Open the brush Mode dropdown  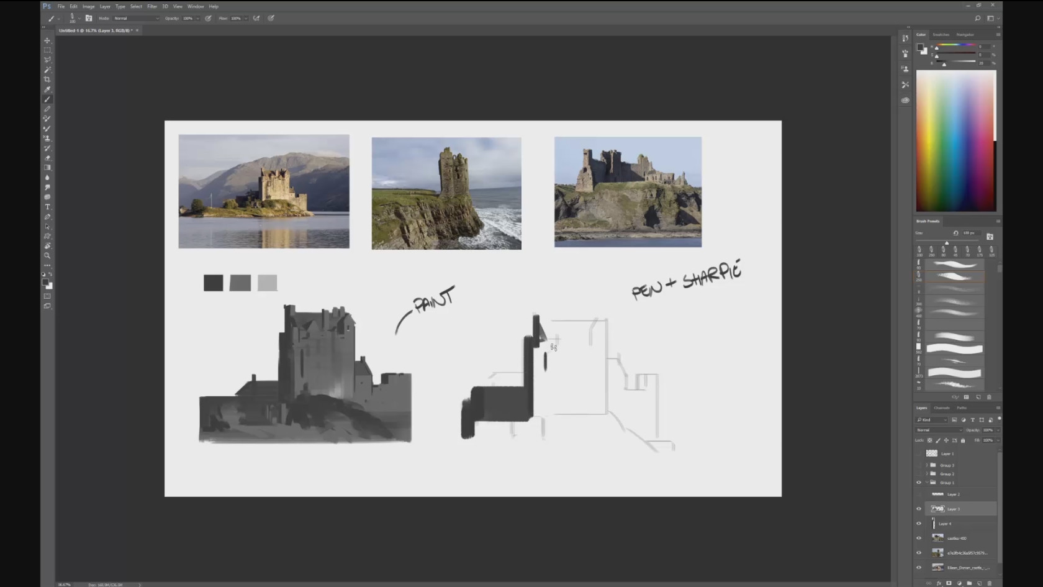tap(136, 19)
